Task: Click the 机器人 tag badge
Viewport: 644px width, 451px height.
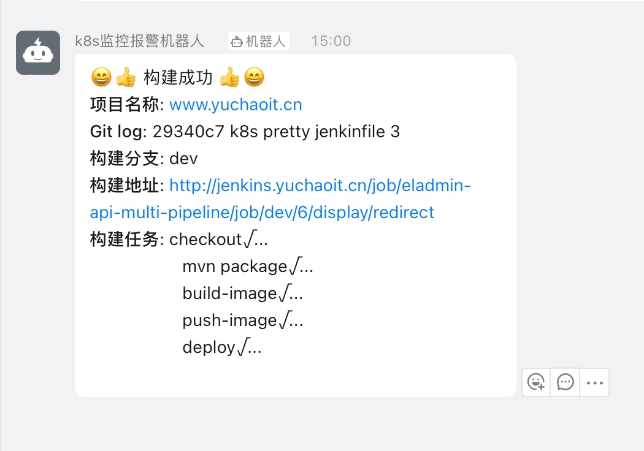Action: [258, 41]
